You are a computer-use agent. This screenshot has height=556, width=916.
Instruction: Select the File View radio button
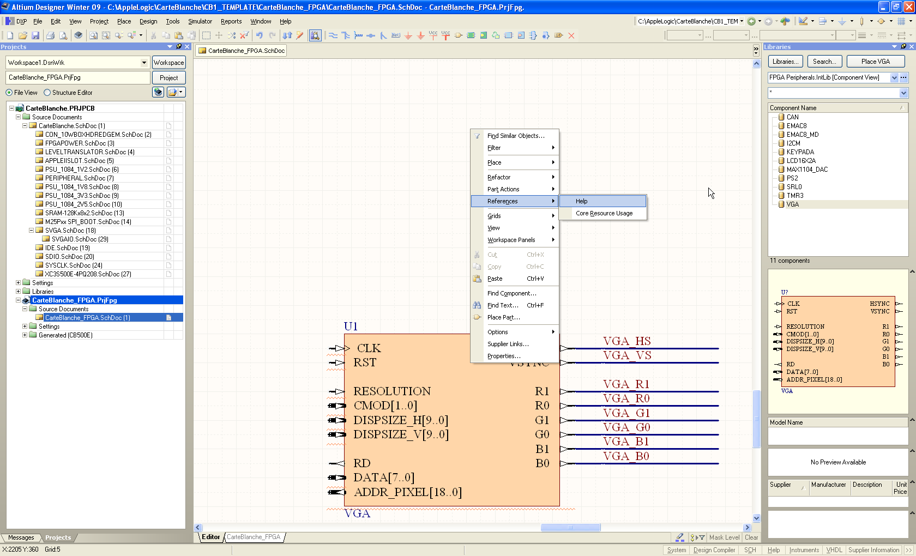9,93
